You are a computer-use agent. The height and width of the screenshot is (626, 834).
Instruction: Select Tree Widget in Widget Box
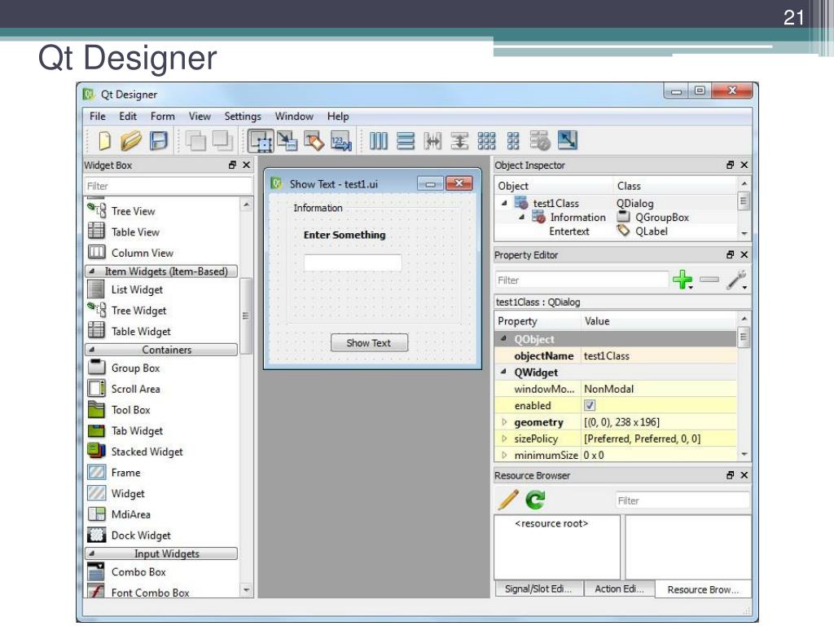(x=138, y=311)
